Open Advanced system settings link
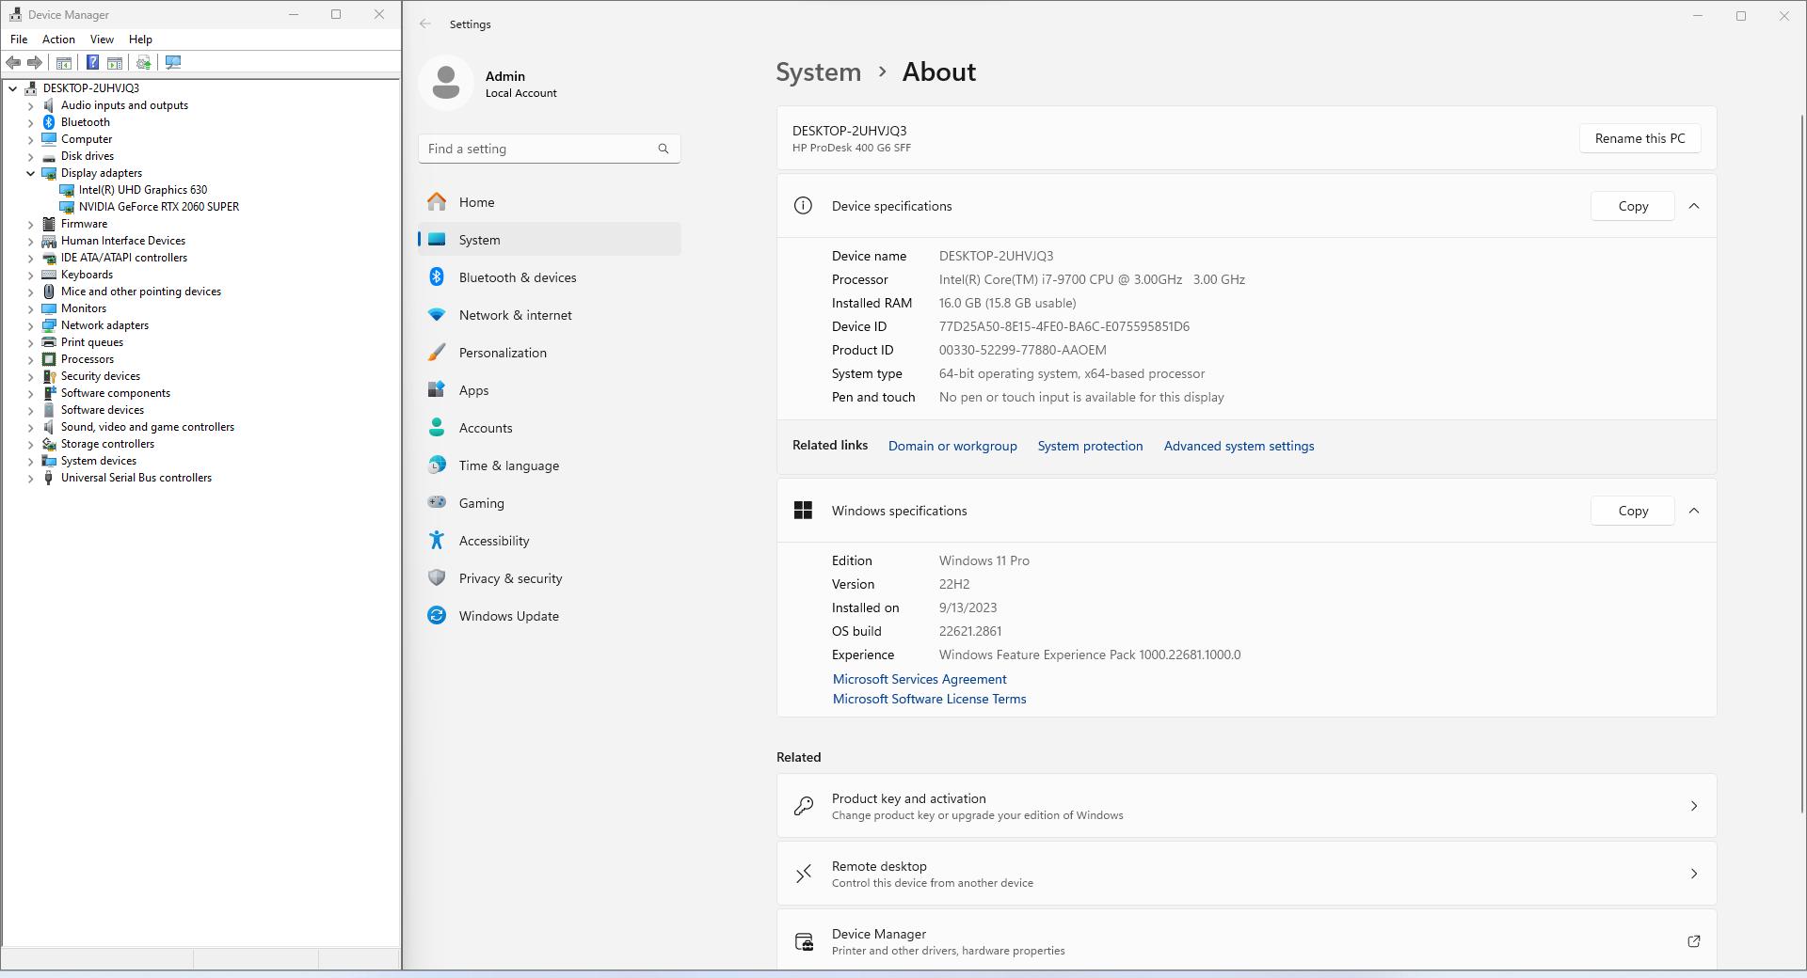 pos(1239,446)
